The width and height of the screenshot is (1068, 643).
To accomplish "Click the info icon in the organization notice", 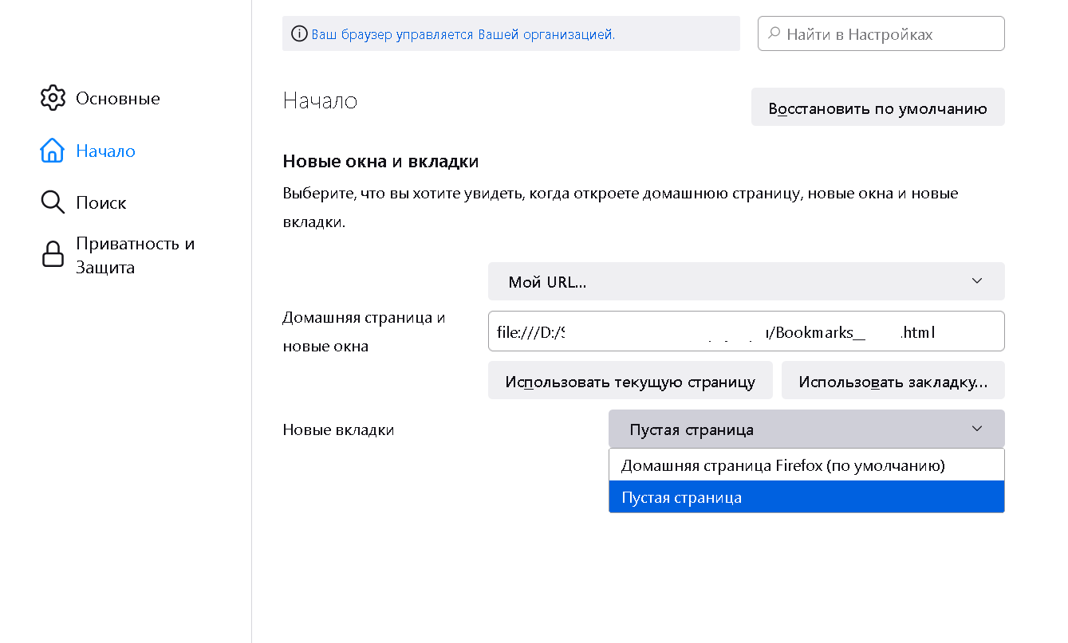I will (299, 34).
